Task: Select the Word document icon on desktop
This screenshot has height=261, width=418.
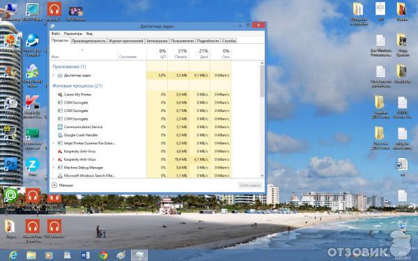Action: point(402,164)
